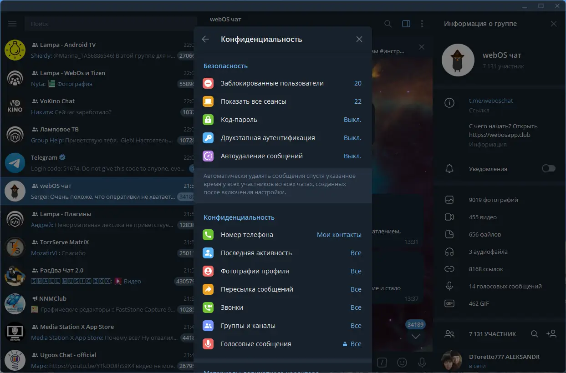Click the Поиск search field
Image resolution: width=566 pixels, height=373 pixels.
(111, 24)
